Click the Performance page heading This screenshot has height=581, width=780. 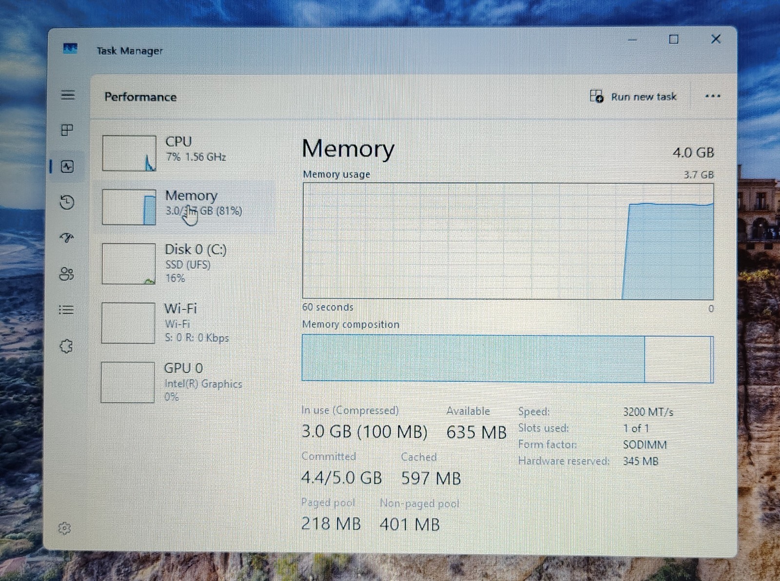point(140,97)
